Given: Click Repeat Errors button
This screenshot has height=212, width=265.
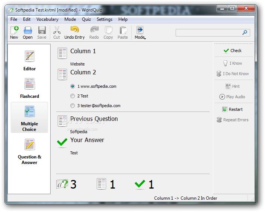Looking at the screenshot, I should (233, 120).
